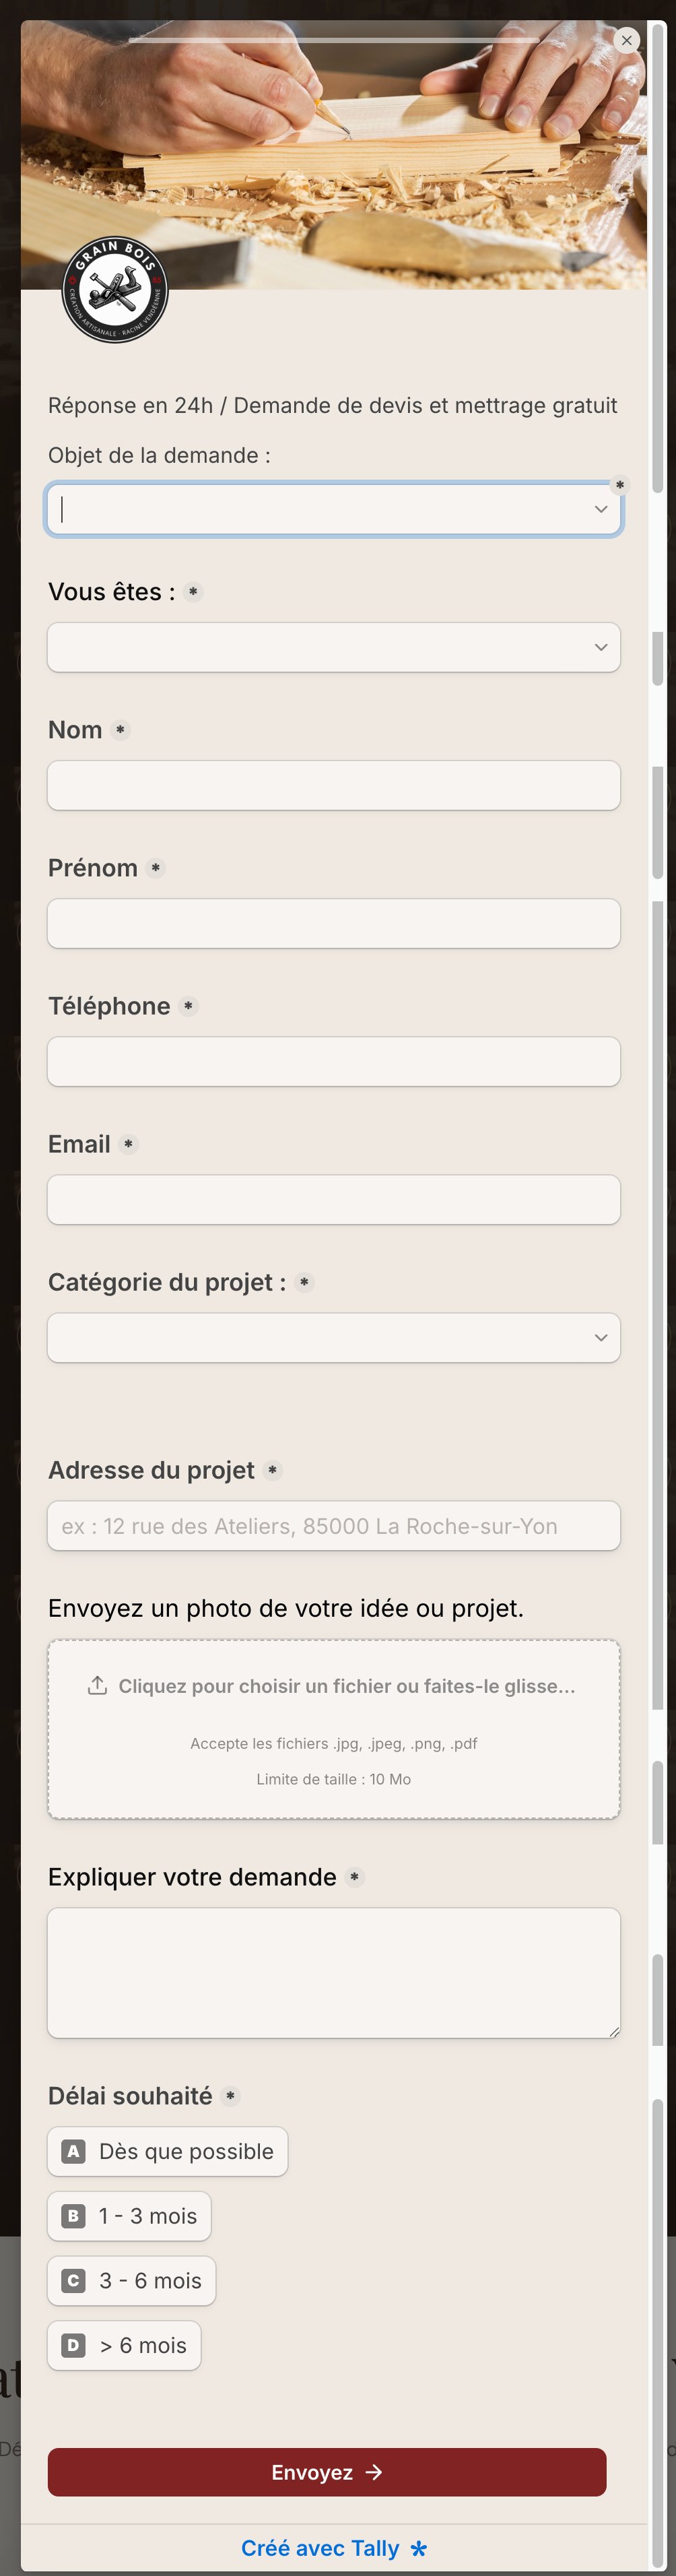Select the 'Dès que possible' delay option

(x=168, y=2151)
